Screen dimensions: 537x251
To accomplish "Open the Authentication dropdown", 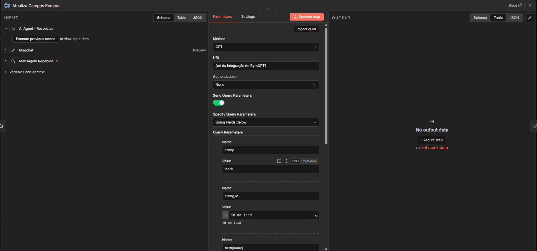I will tap(266, 85).
